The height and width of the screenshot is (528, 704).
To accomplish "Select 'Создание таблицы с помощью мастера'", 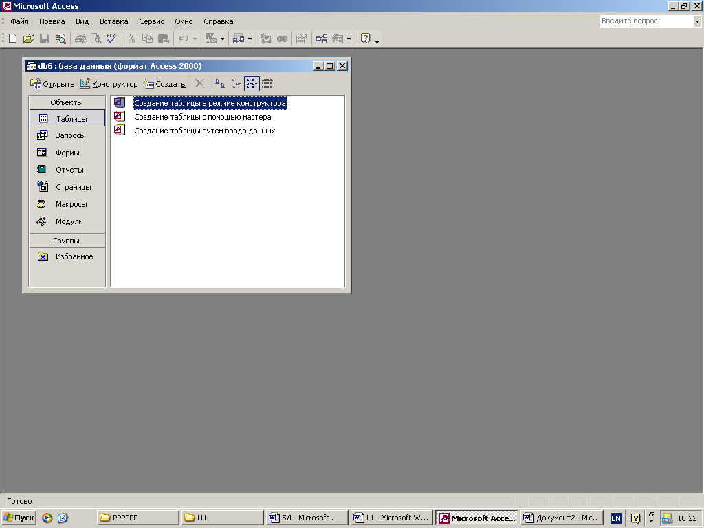I will click(203, 117).
